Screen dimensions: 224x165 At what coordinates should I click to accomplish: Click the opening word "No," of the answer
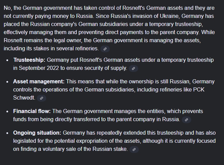pyautogui.click(x=8, y=8)
